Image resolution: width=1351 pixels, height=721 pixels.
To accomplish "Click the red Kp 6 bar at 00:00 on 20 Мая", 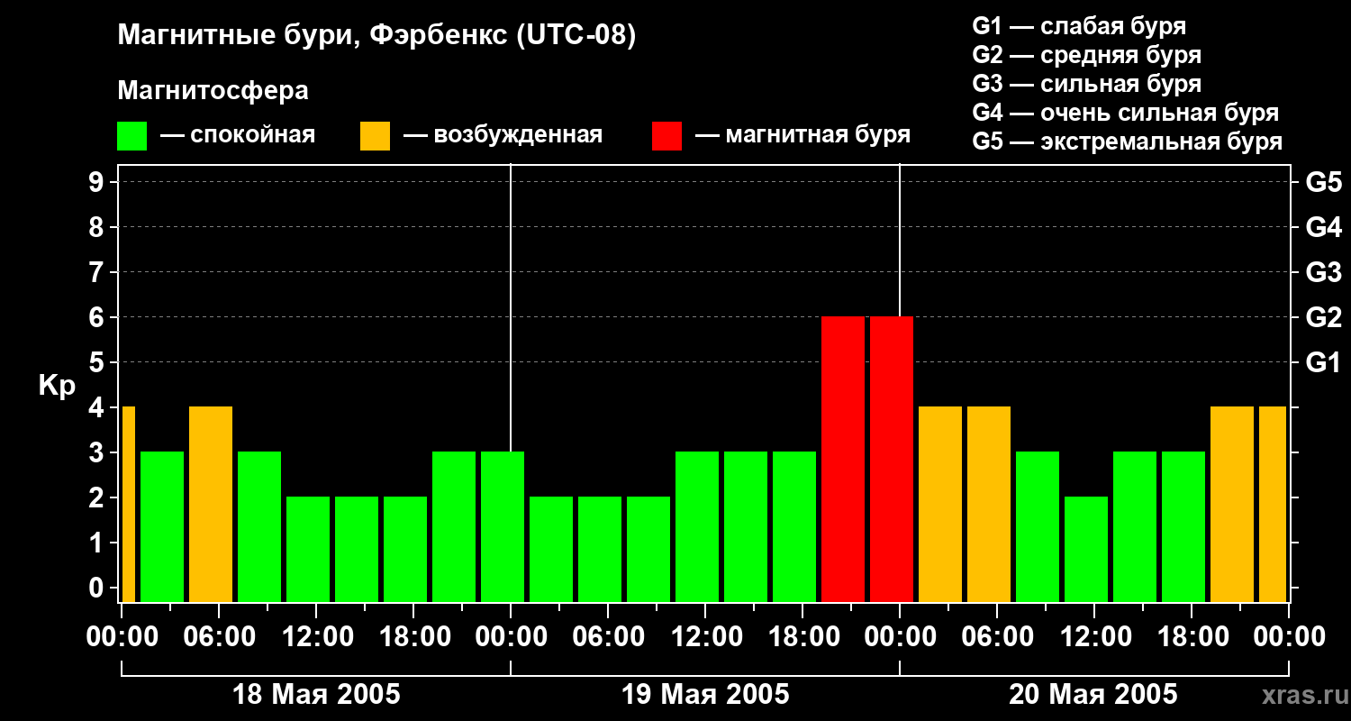I will 892,459.
